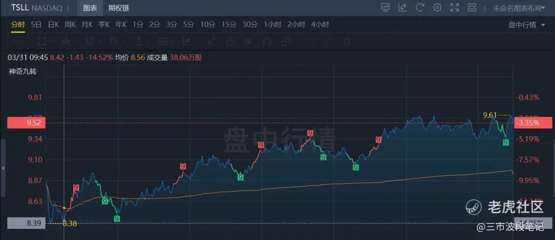The image size is (555, 240).
Task: Open the 未命名图表布局 layout dropdown
Action: pyautogui.click(x=519, y=8)
